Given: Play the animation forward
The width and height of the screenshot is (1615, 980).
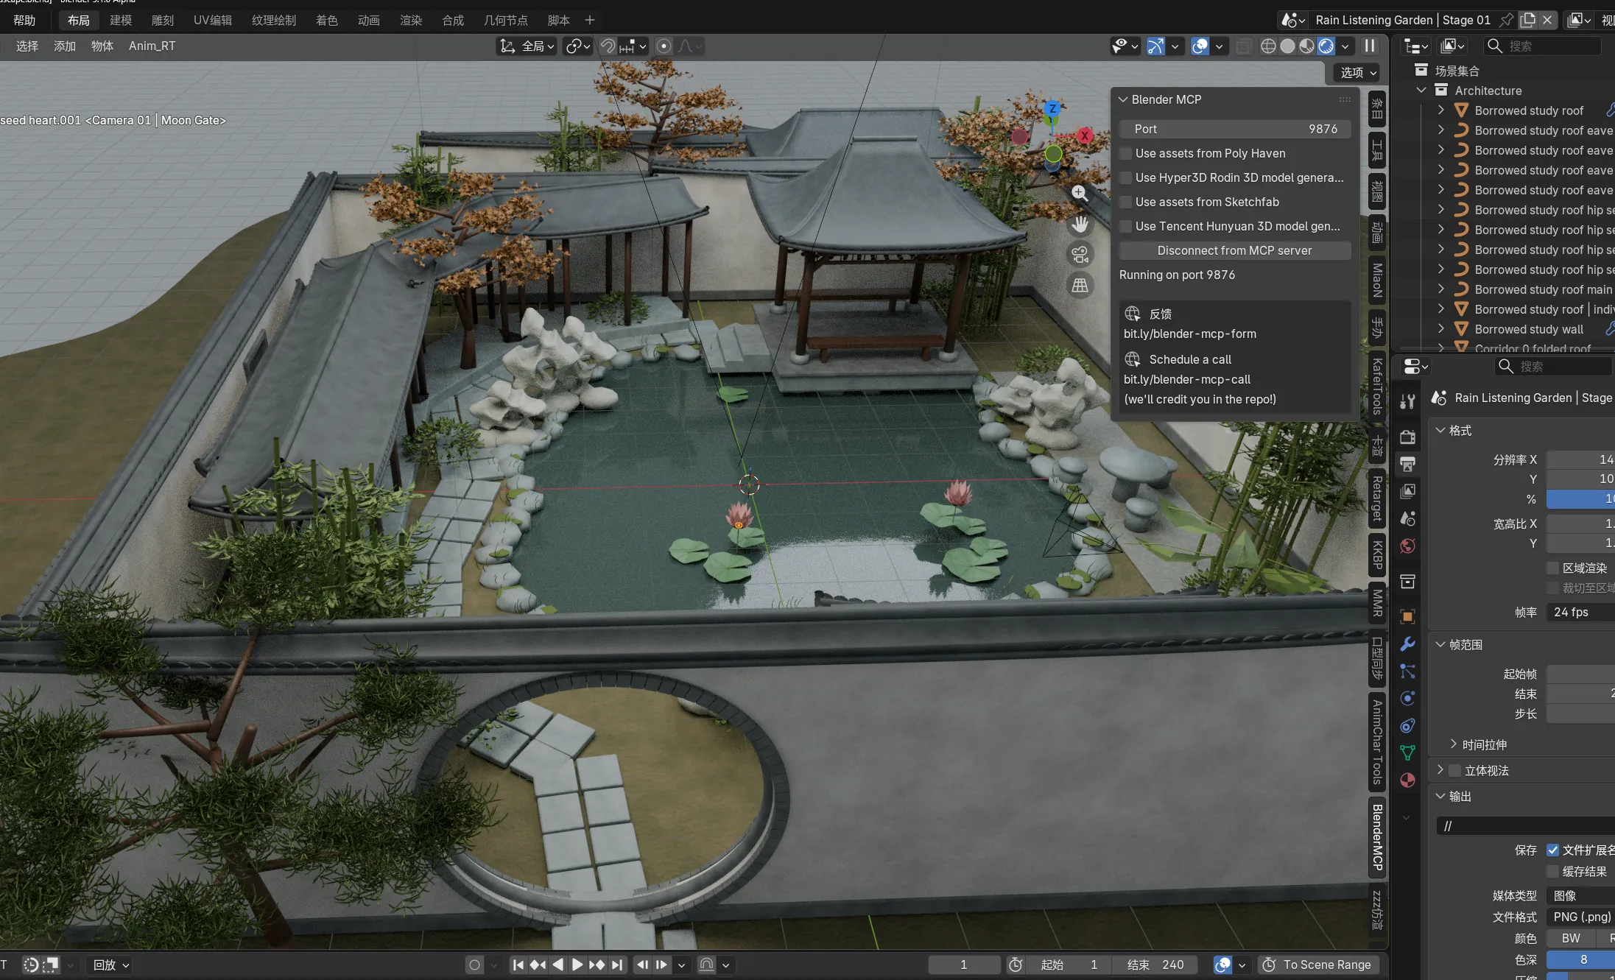Looking at the screenshot, I should (x=577, y=965).
